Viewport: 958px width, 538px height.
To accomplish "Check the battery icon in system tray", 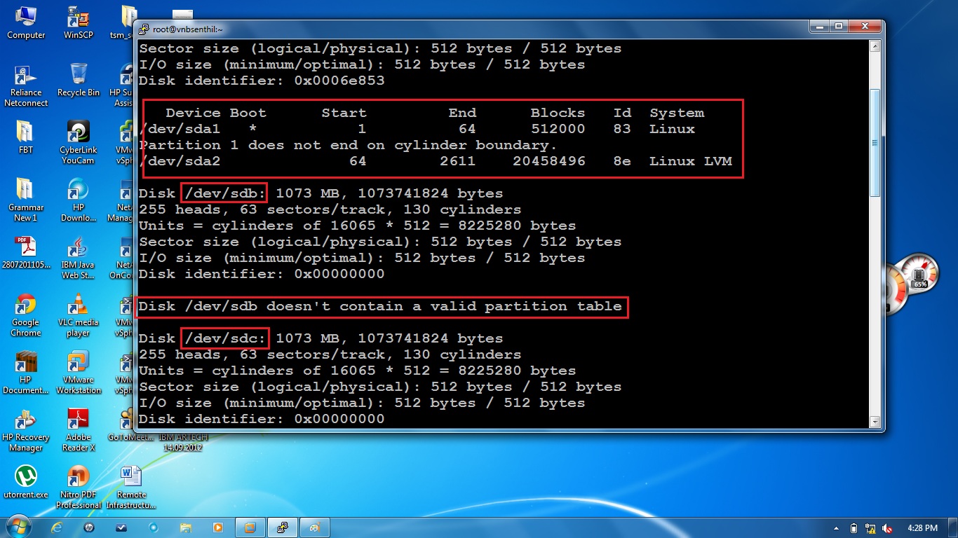I will (x=854, y=528).
